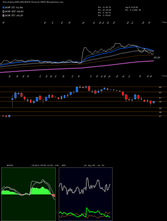Click the 'ADX' indicator label
Screen dimensions: 167x221
coord(64,165)
